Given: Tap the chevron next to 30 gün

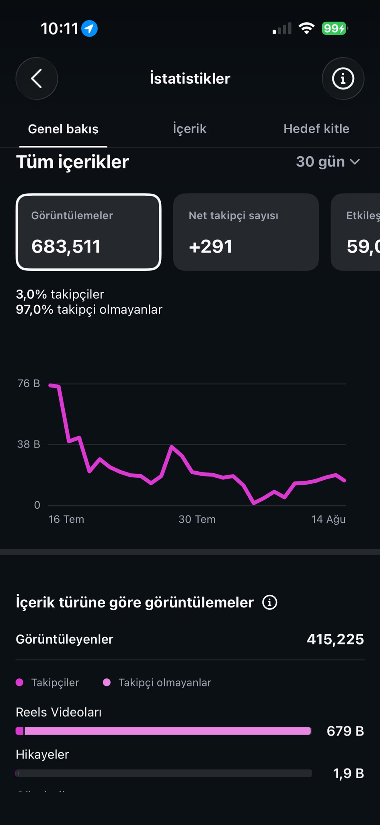Looking at the screenshot, I should (x=355, y=162).
